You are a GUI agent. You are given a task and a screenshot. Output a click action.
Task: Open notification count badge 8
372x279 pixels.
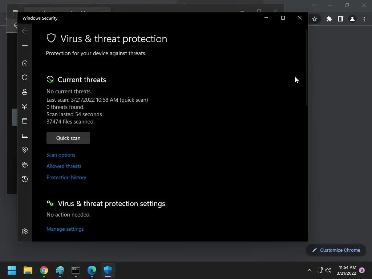(x=362, y=270)
